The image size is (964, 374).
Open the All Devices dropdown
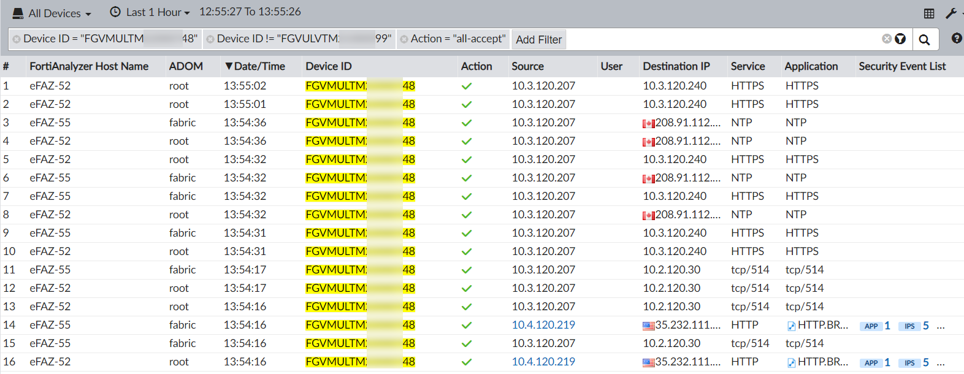click(52, 13)
